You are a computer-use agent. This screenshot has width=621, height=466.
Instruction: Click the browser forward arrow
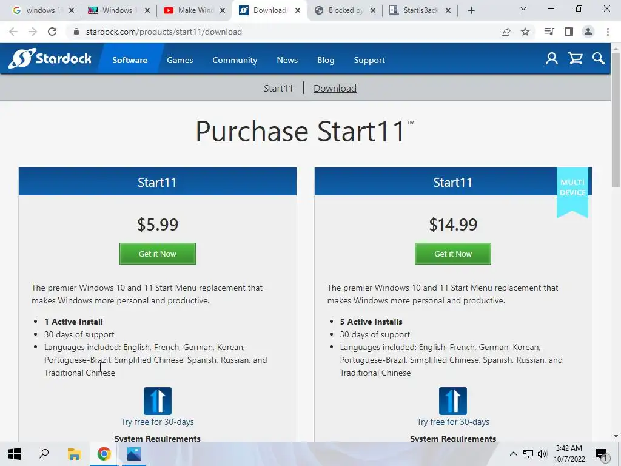(33, 32)
